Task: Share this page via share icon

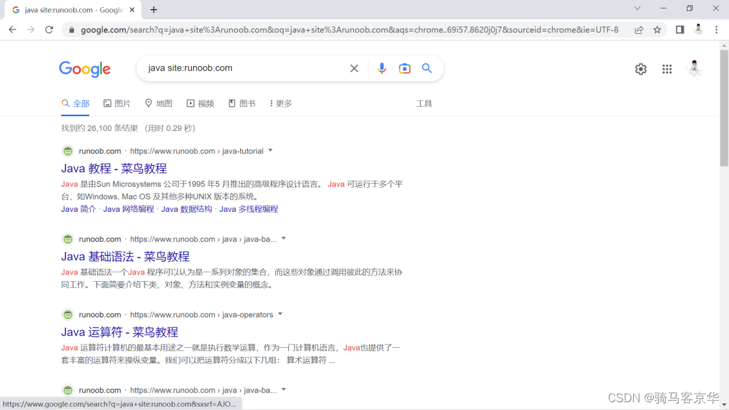Action: 639,30
